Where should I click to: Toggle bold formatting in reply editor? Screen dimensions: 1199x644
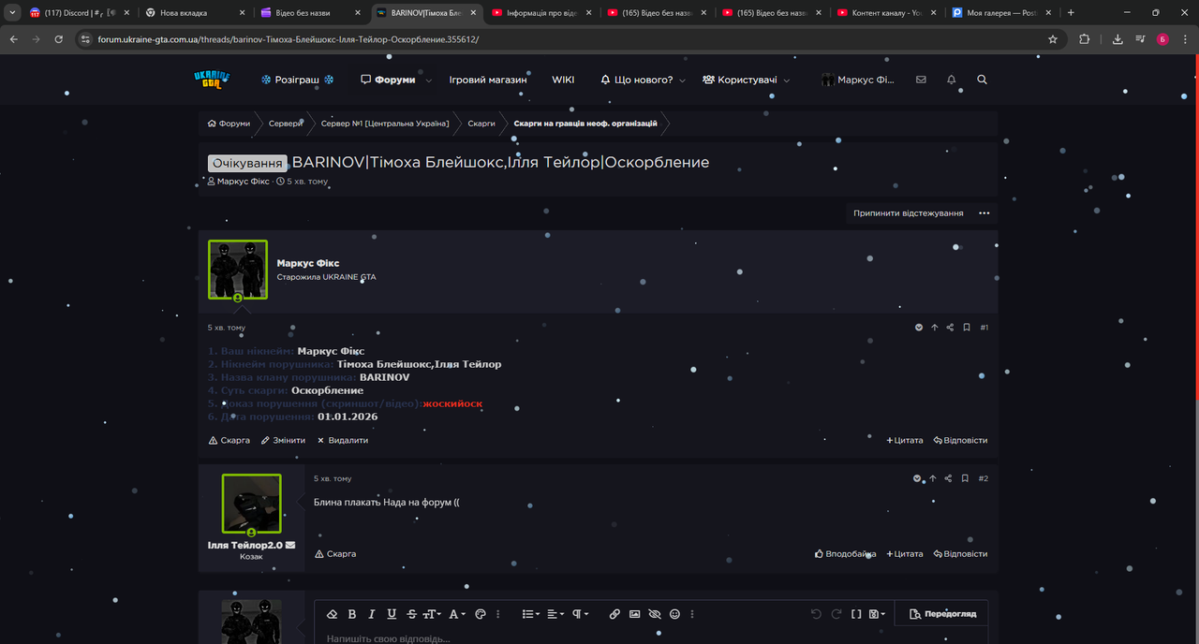[352, 614]
